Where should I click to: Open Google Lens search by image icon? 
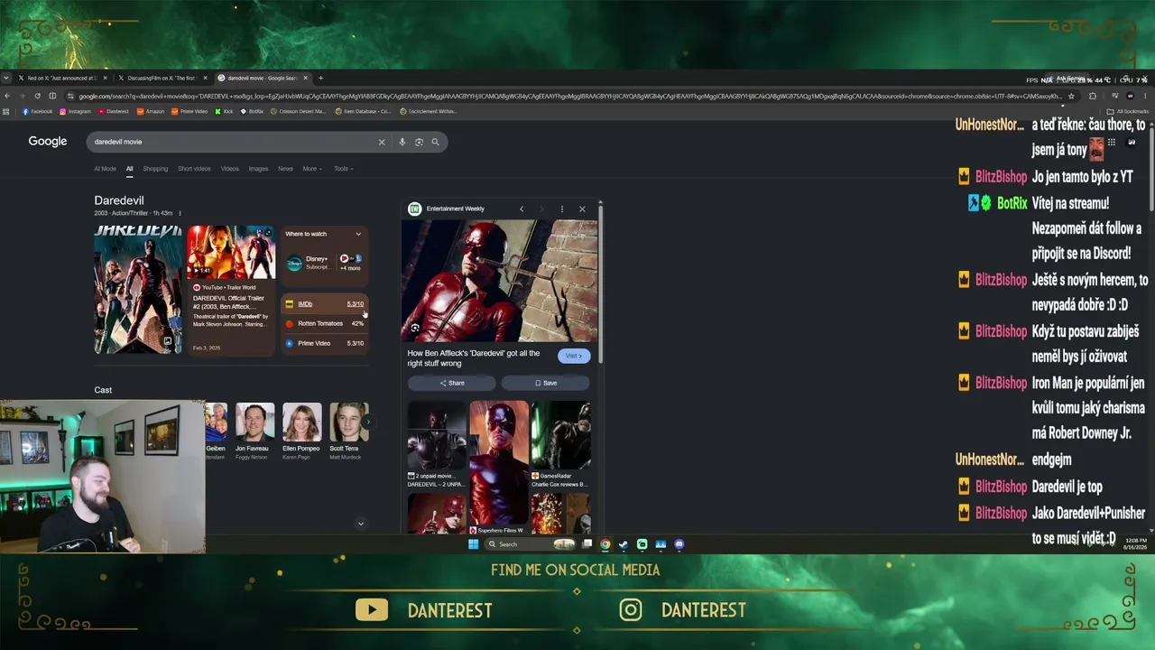(419, 142)
